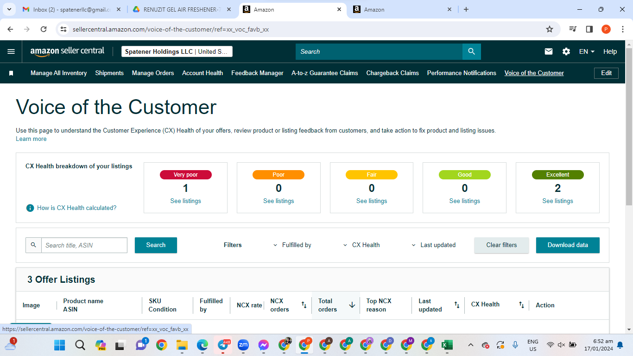This screenshot has height=356, width=633.
Task: Click the magnifier search button in header
Action: click(471, 51)
